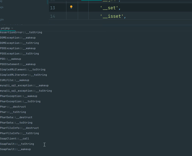192x156 pixels.
Task: Click the yellow lightbulb quick-fix icon
Action: 71,7
